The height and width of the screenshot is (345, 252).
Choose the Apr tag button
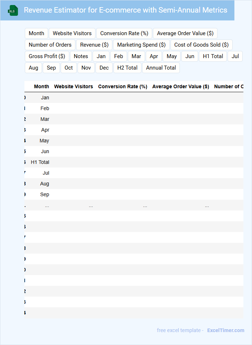[x=154, y=56]
